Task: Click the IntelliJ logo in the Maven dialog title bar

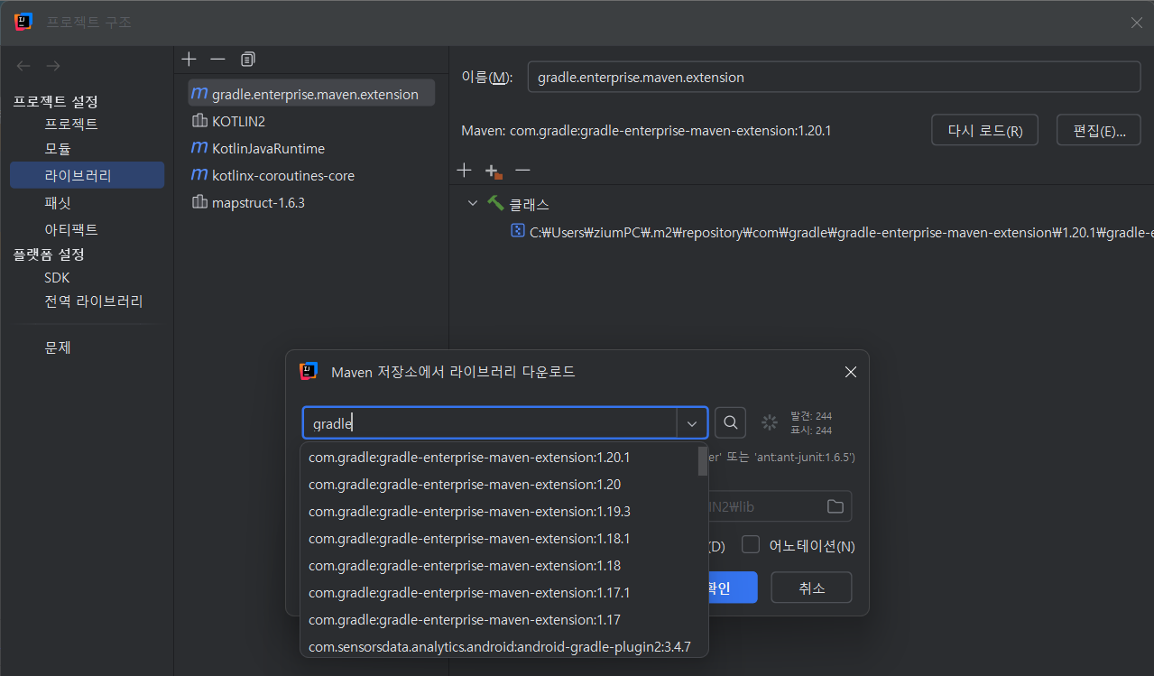Action: tap(309, 371)
